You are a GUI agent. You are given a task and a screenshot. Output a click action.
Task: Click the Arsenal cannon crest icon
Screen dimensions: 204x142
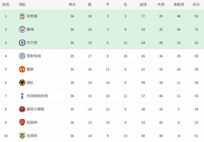pyautogui.click(x=22, y=122)
